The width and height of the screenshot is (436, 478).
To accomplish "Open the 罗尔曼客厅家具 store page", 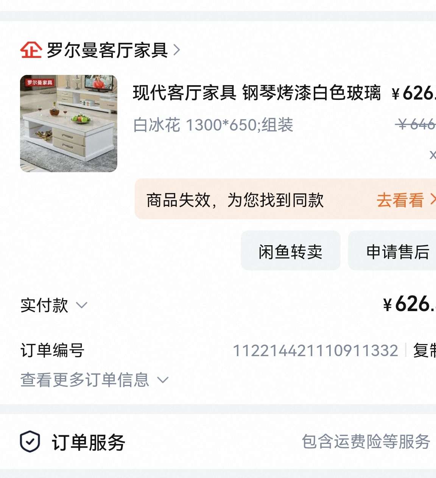I will click(107, 50).
